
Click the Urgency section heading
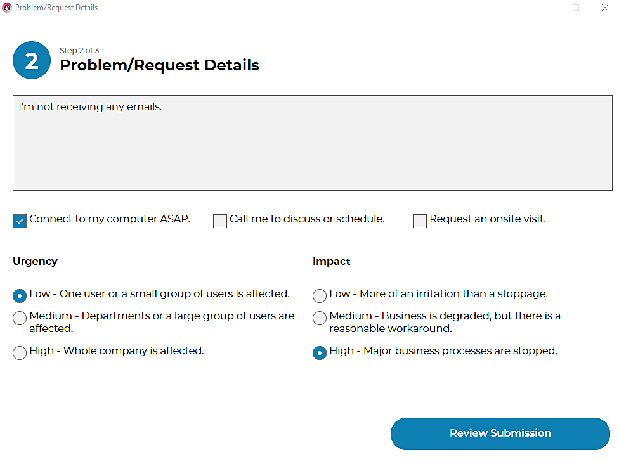coord(35,261)
